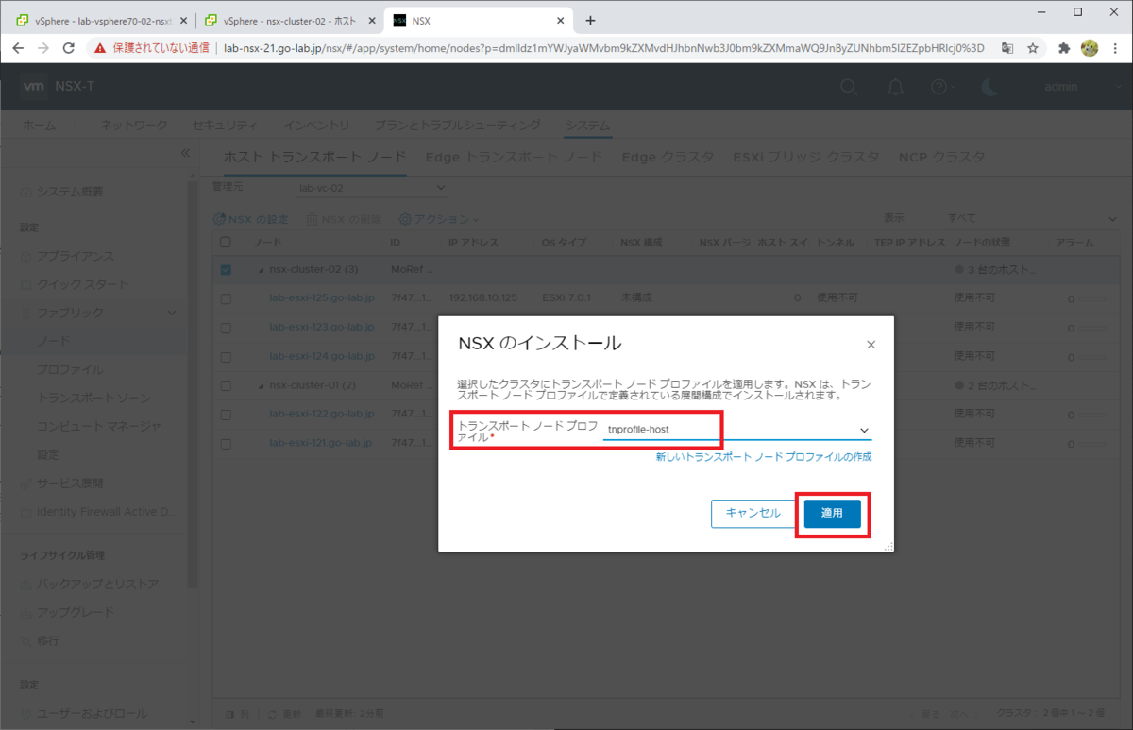This screenshot has width=1133, height=730.
Task: Collapse the nsx-cluster-02 tree row
Action: [x=262, y=270]
